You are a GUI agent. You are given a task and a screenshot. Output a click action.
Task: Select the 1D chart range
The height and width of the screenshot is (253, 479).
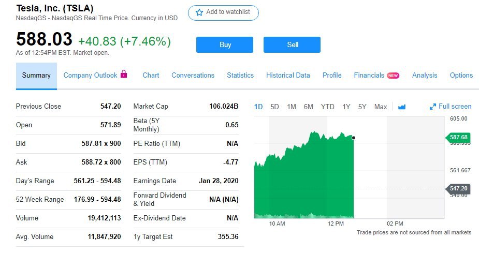click(258, 107)
